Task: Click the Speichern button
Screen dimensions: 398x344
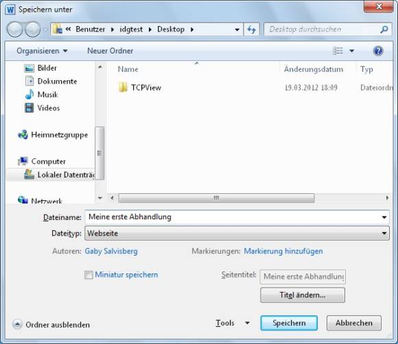Action: click(x=289, y=323)
